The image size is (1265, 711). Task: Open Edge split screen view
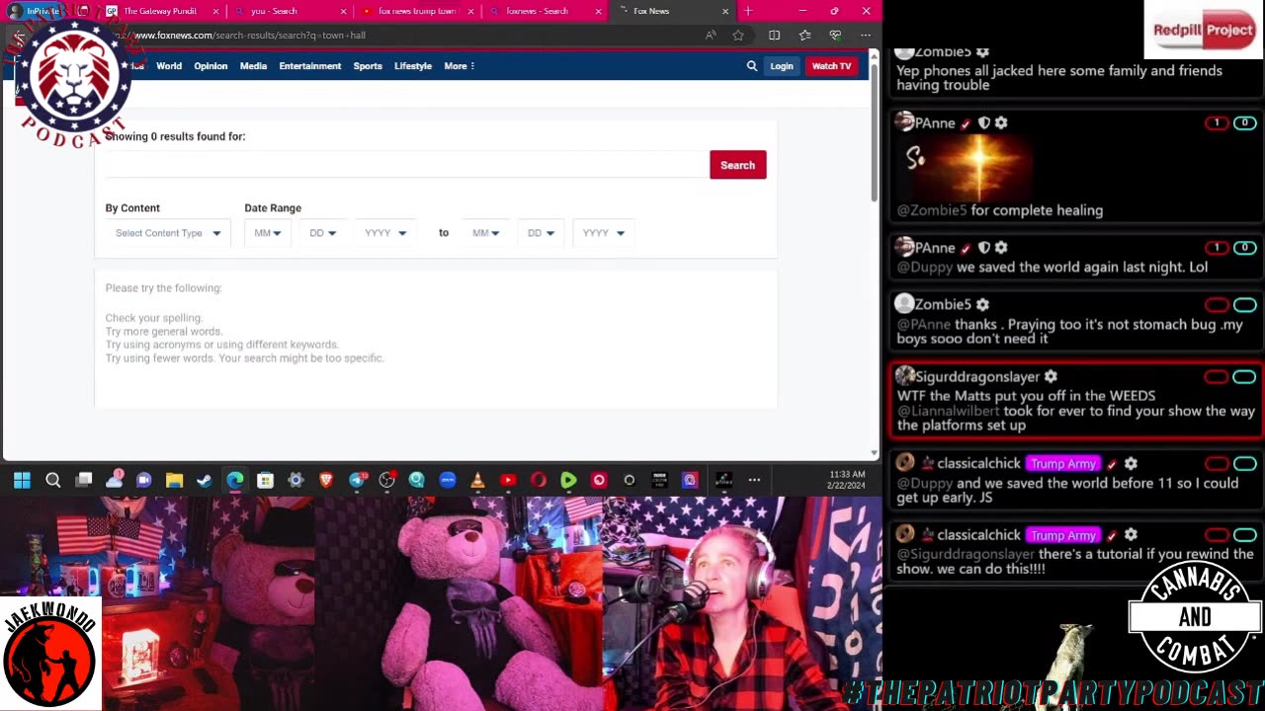point(774,36)
